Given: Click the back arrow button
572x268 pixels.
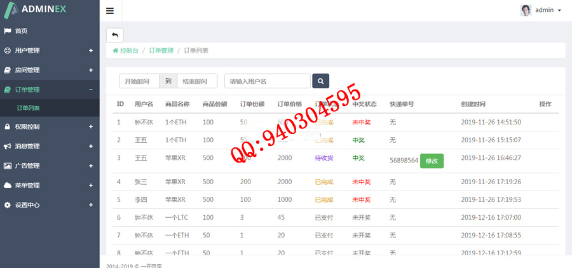Looking at the screenshot, I should tap(115, 35).
